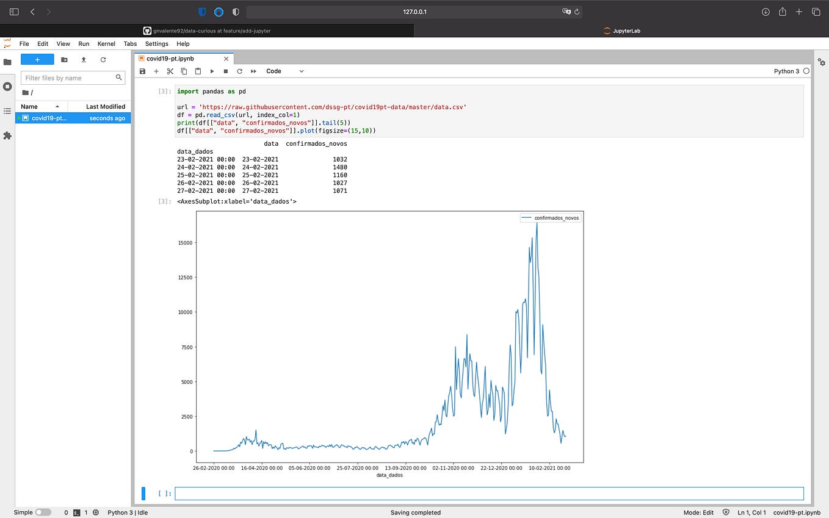The width and height of the screenshot is (829, 518).
Task: Click the Paste cells clipboard icon
Action: [x=197, y=71]
